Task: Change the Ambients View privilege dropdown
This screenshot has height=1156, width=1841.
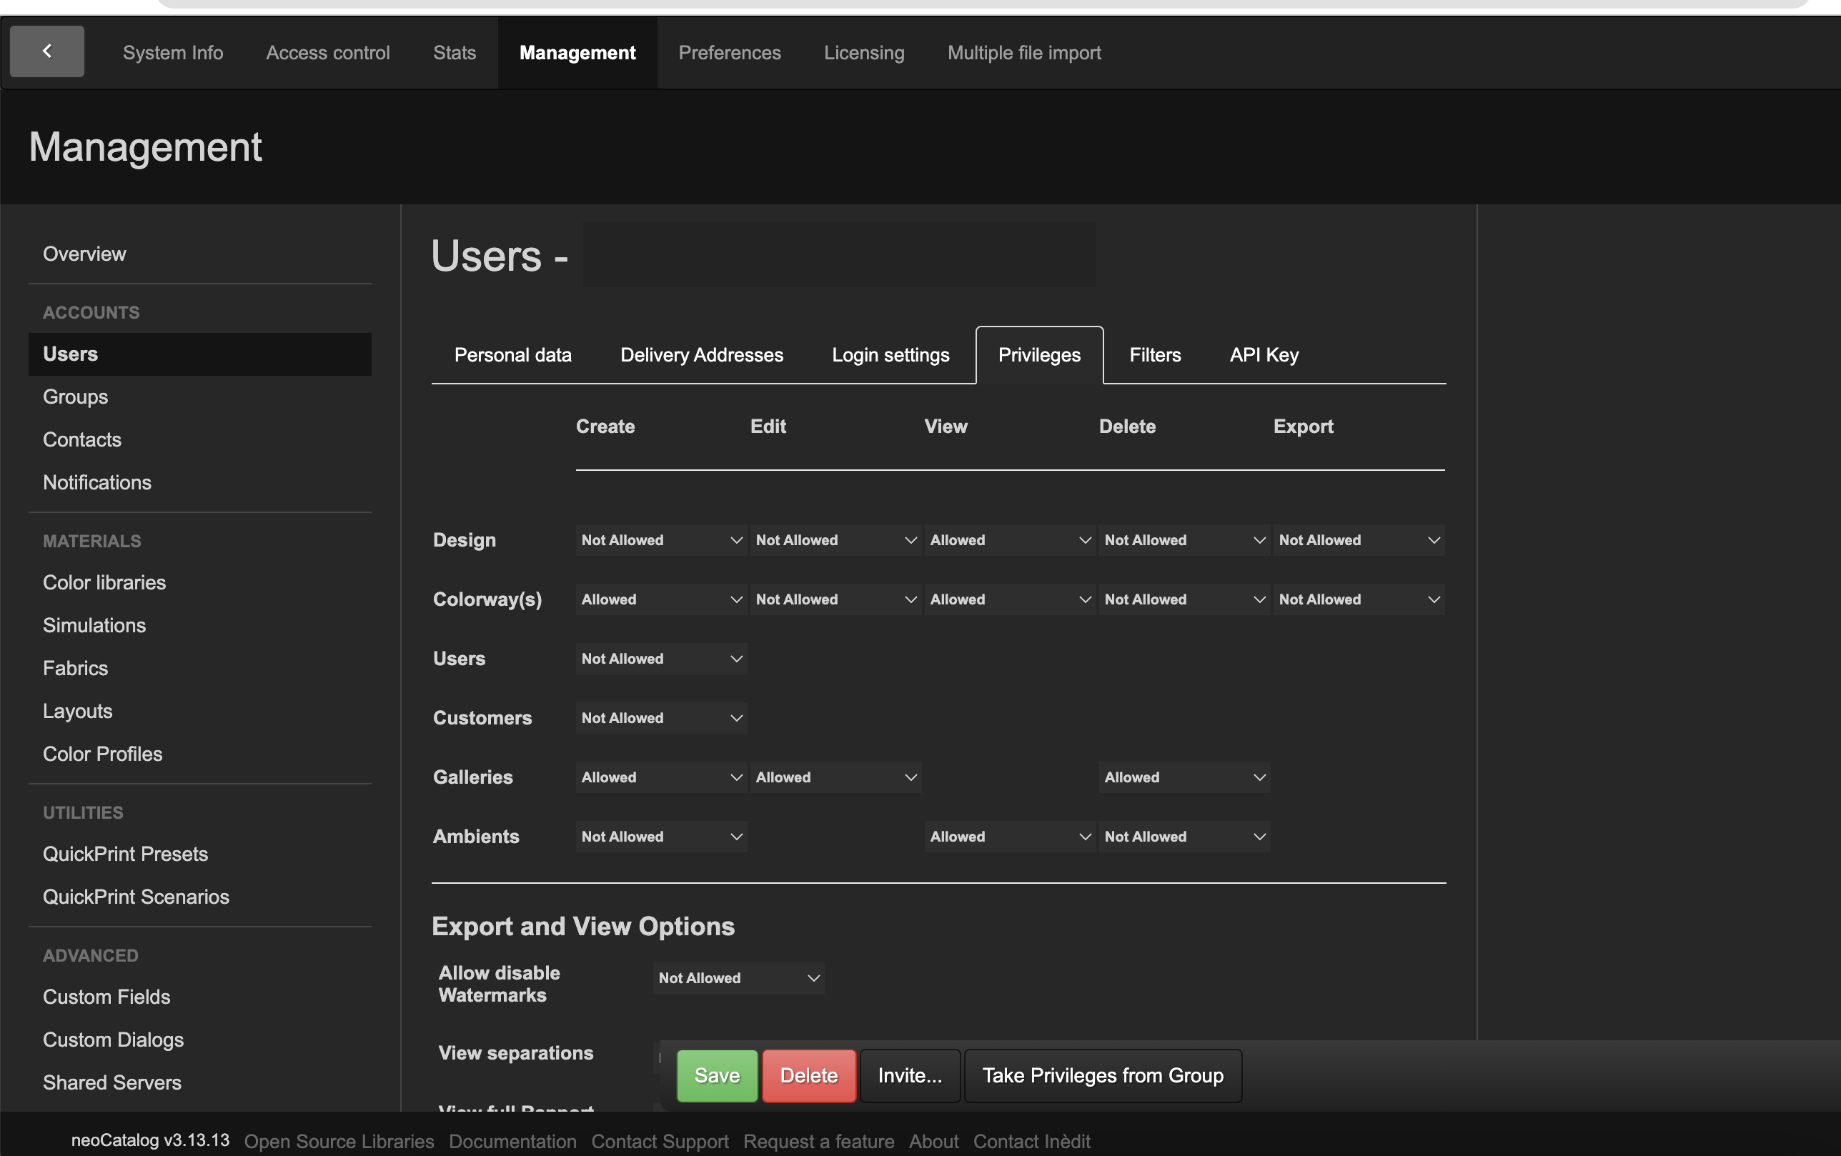Action: pyautogui.click(x=1009, y=837)
